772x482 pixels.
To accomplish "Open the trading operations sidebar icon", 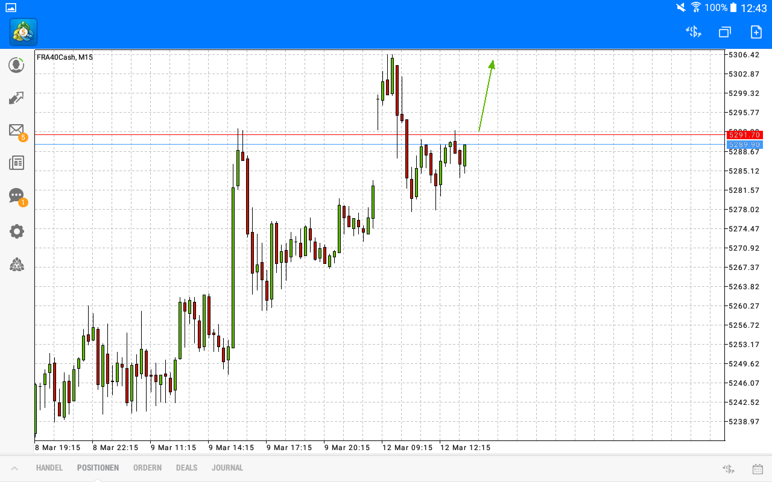I will [x=16, y=98].
